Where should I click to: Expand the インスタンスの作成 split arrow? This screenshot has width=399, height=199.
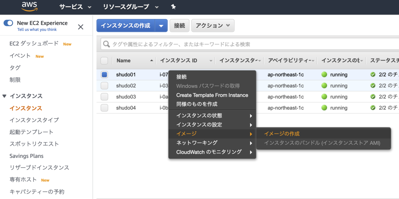161,26
